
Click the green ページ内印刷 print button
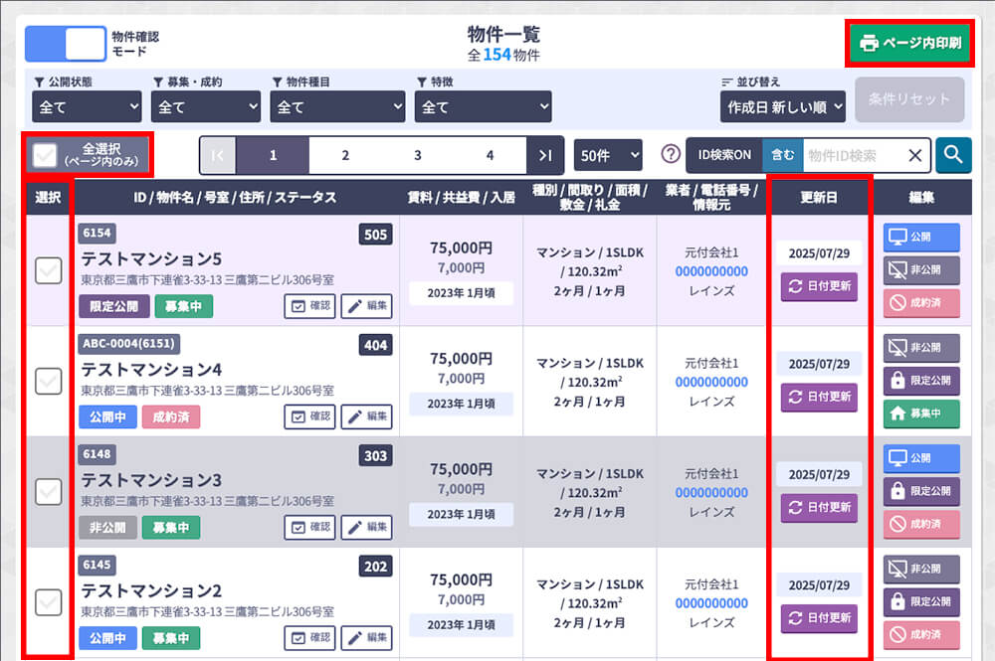(907, 43)
